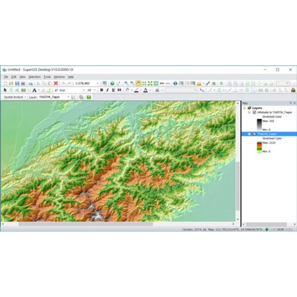Image resolution: width=297 pixels, height=297 pixels.
Task: Toggle Underline text formatting
Action: 113,90
